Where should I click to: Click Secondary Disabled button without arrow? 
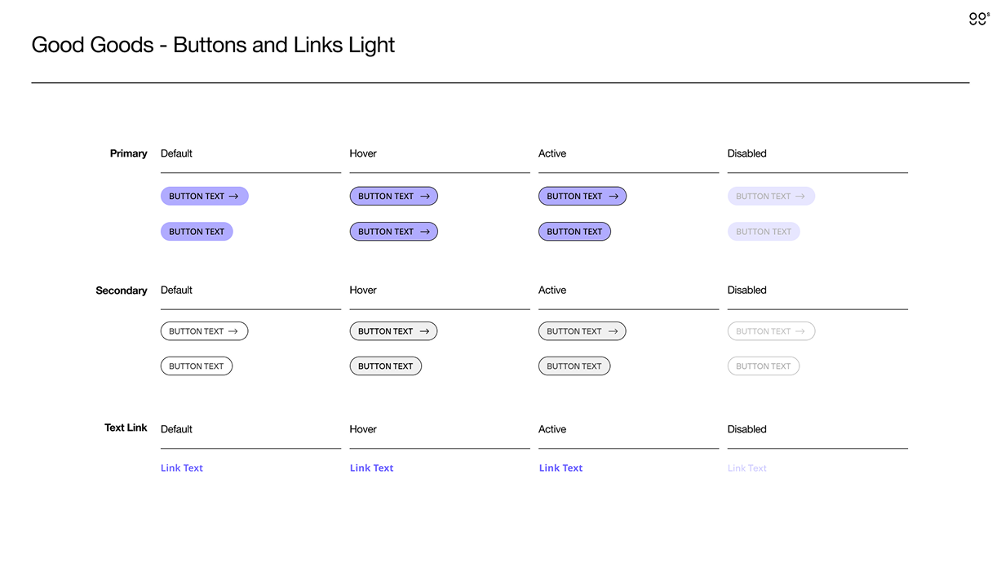tap(764, 366)
